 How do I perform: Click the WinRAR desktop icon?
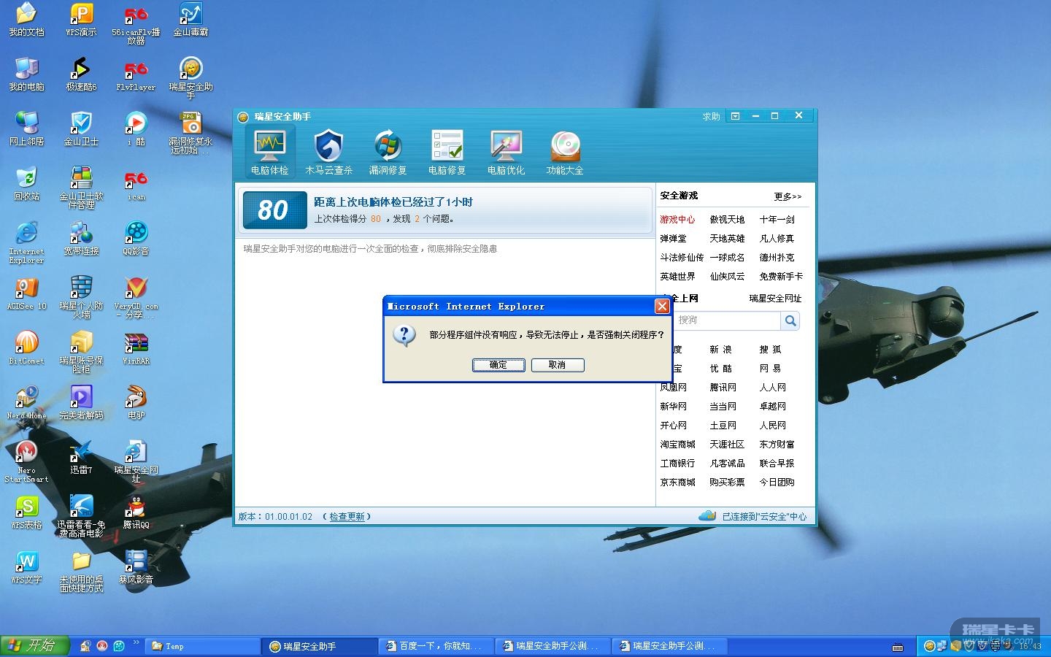point(136,348)
